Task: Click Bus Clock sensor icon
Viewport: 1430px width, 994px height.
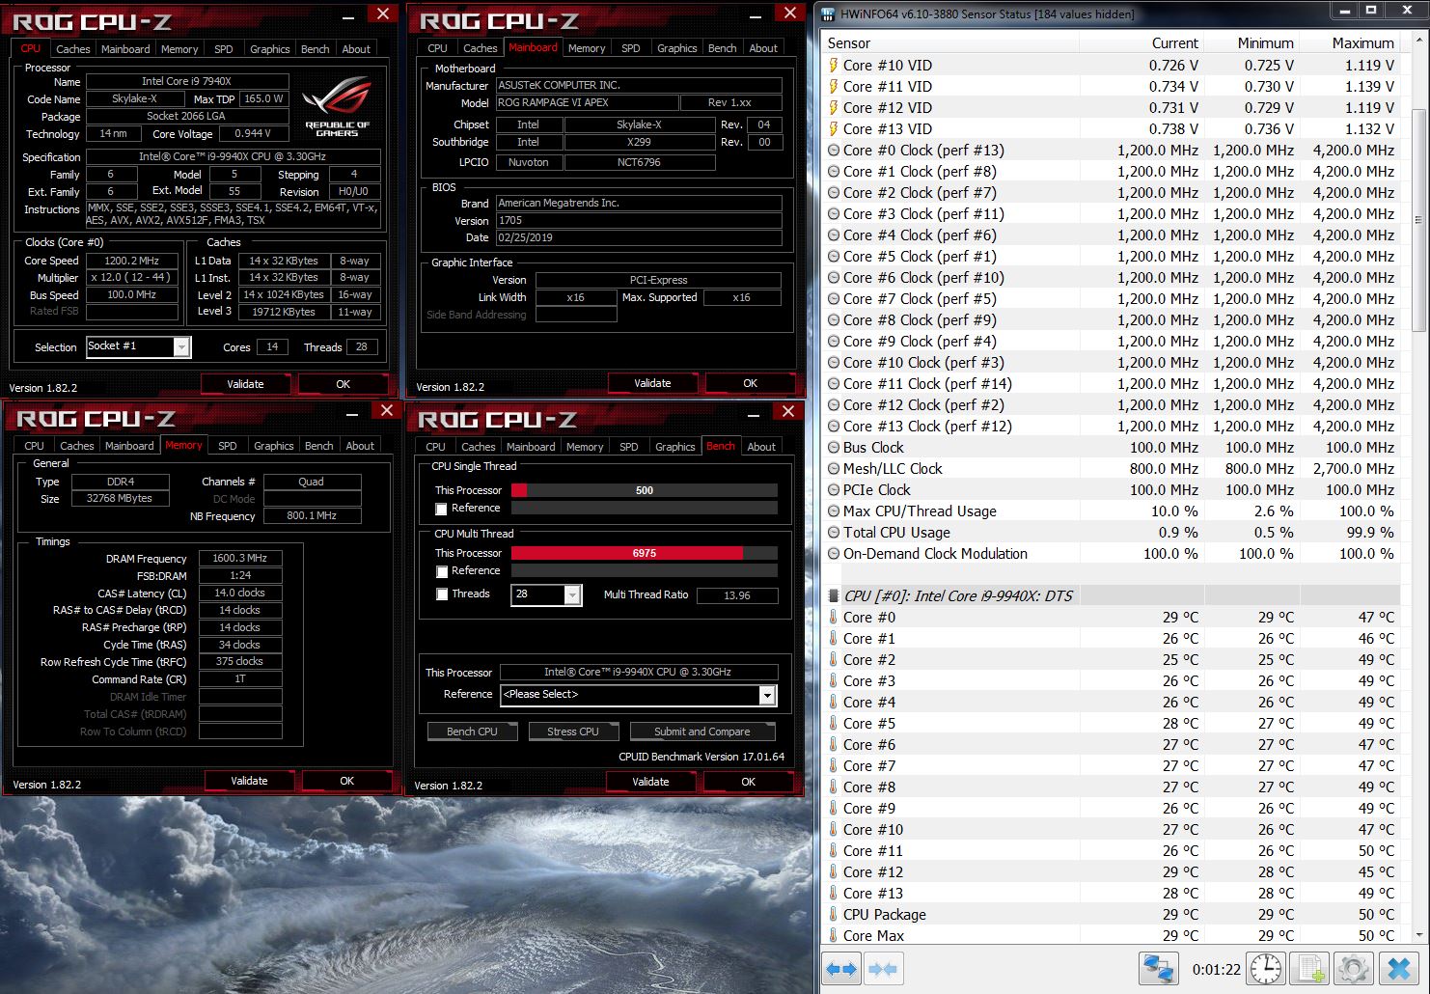Action: pyautogui.click(x=834, y=448)
